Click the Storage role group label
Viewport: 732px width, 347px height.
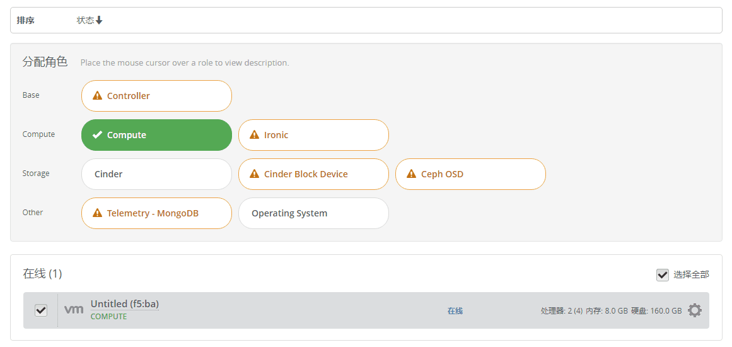tap(36, 173)
